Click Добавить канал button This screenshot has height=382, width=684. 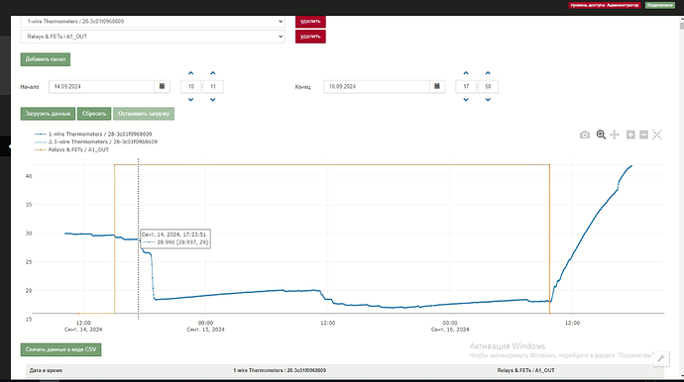coord(46,59)
